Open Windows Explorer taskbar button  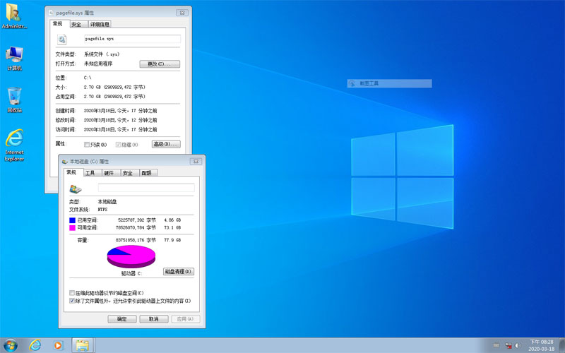click(83, 345)
